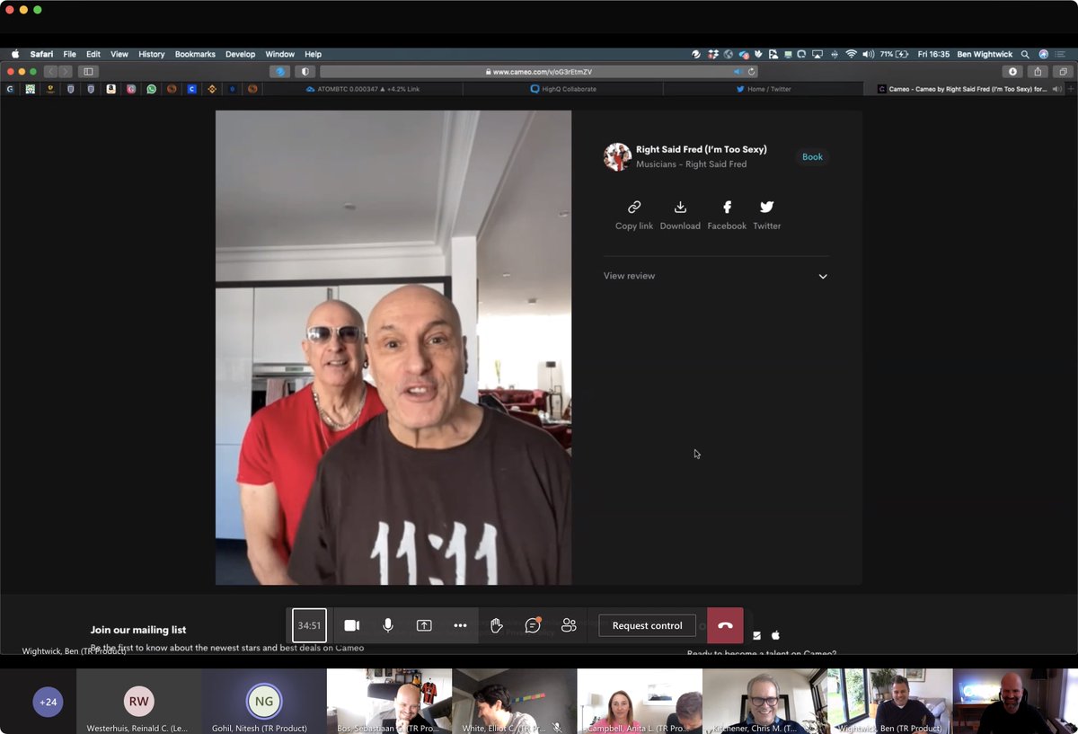Show the meeting conversation chat
The image size is (1078, 734).
533,625
